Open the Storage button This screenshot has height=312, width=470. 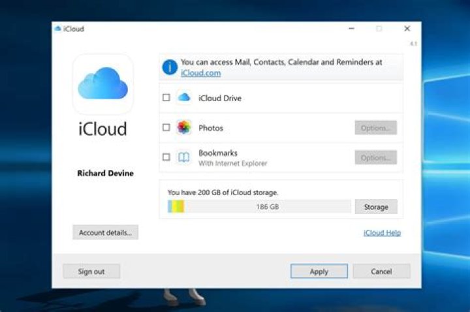(376, 207)
